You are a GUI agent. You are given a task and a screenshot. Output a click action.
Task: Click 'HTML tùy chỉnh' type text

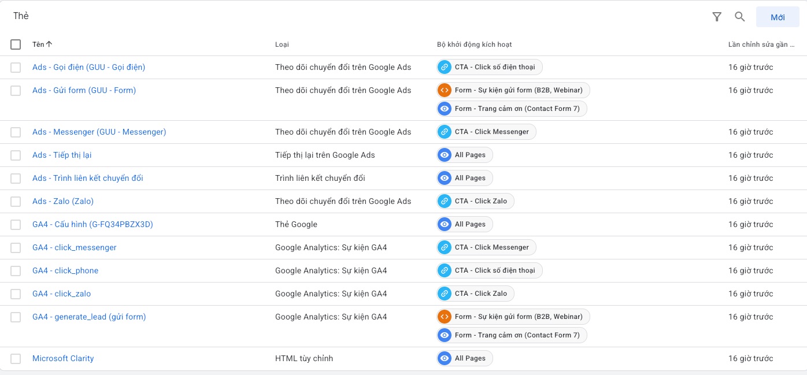pyautogui.click(x=304, y=358)
